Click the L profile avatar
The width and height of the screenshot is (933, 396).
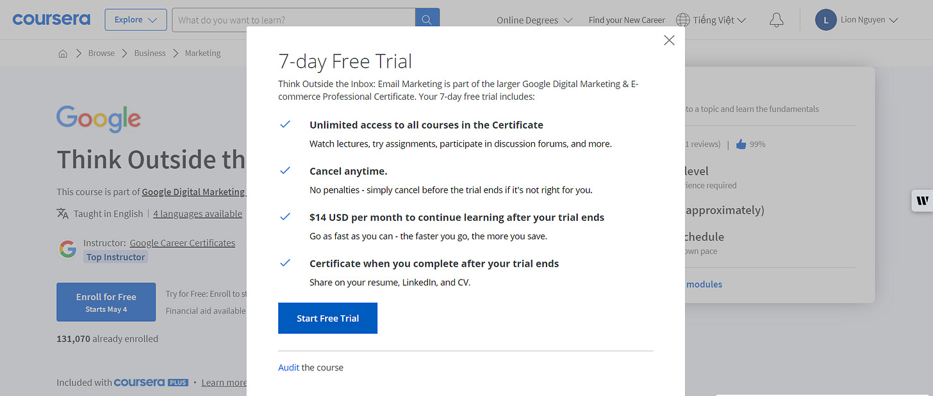(826, 20)
